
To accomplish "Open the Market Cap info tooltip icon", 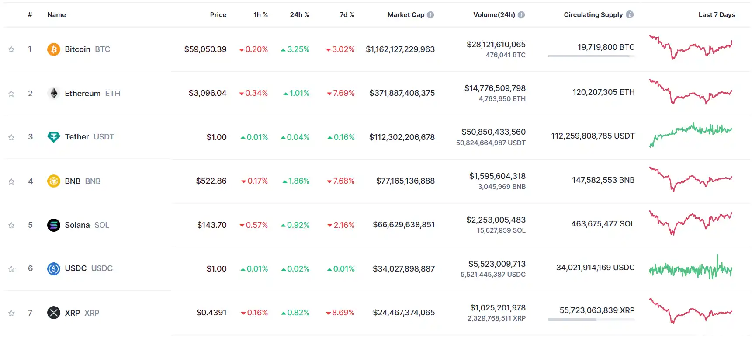I will 430,14.
